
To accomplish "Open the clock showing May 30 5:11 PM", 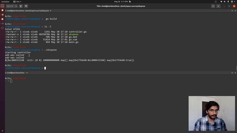I will 121,1.
